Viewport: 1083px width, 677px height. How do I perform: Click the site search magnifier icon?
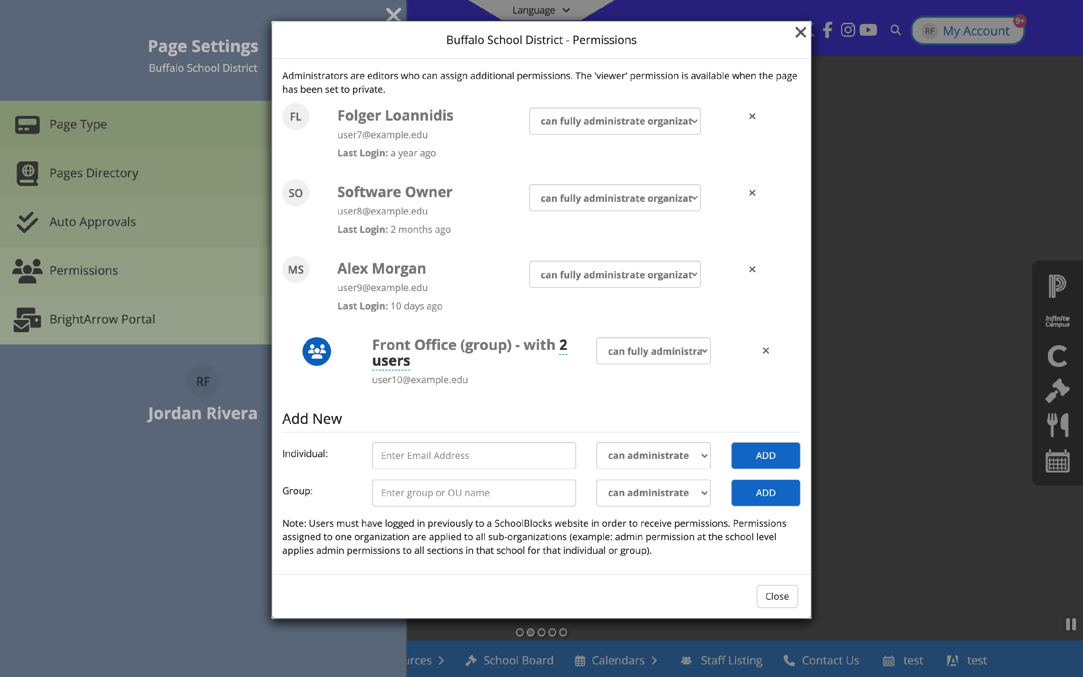(896, 30)
